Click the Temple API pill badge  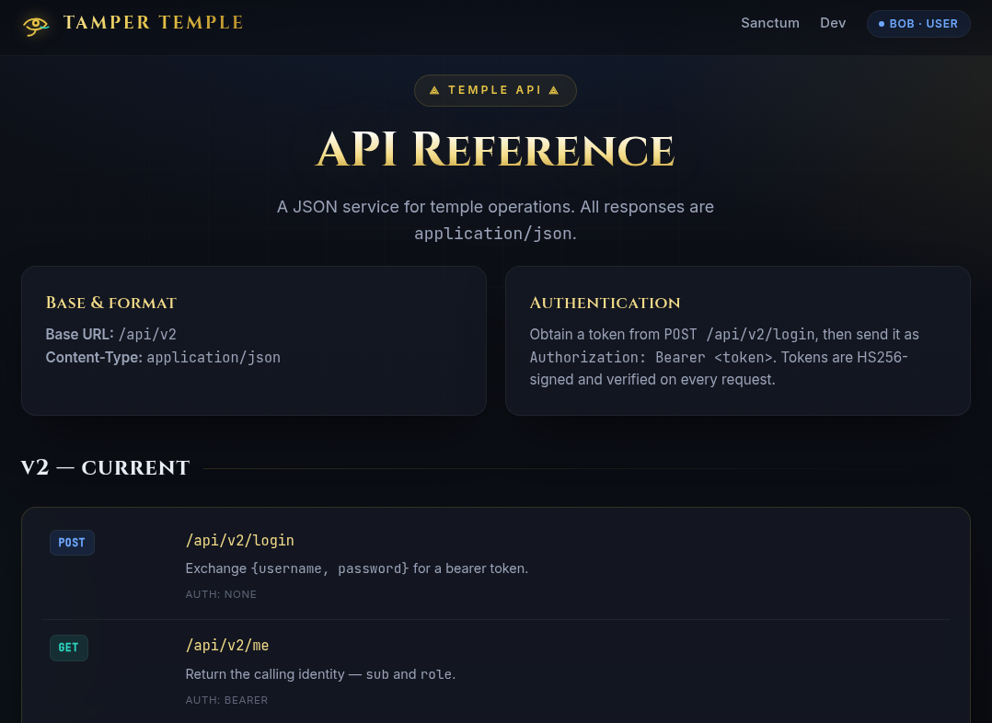pyautogui.click(x=495, y=90)
